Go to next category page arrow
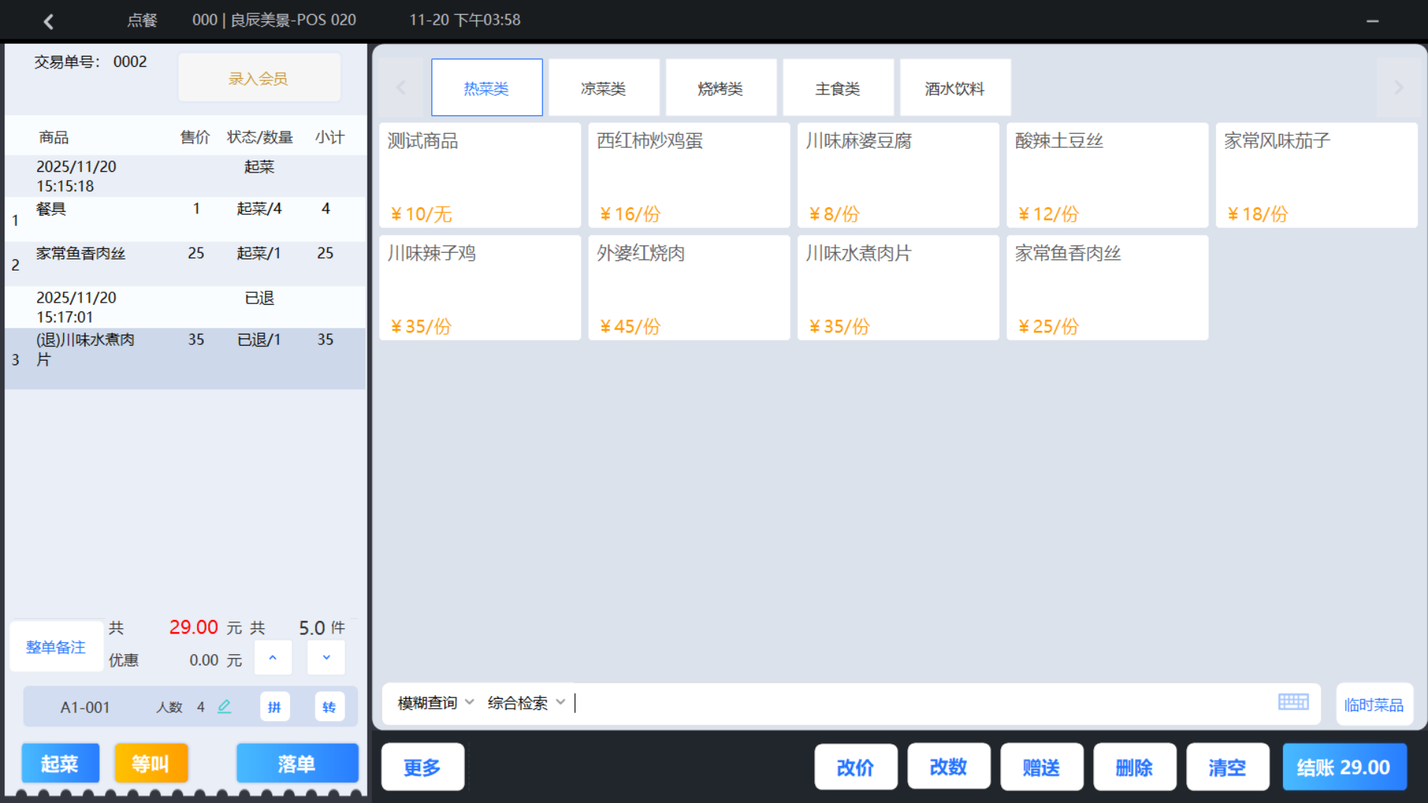Screen dimensions: 1428x803 (1398, 88)
